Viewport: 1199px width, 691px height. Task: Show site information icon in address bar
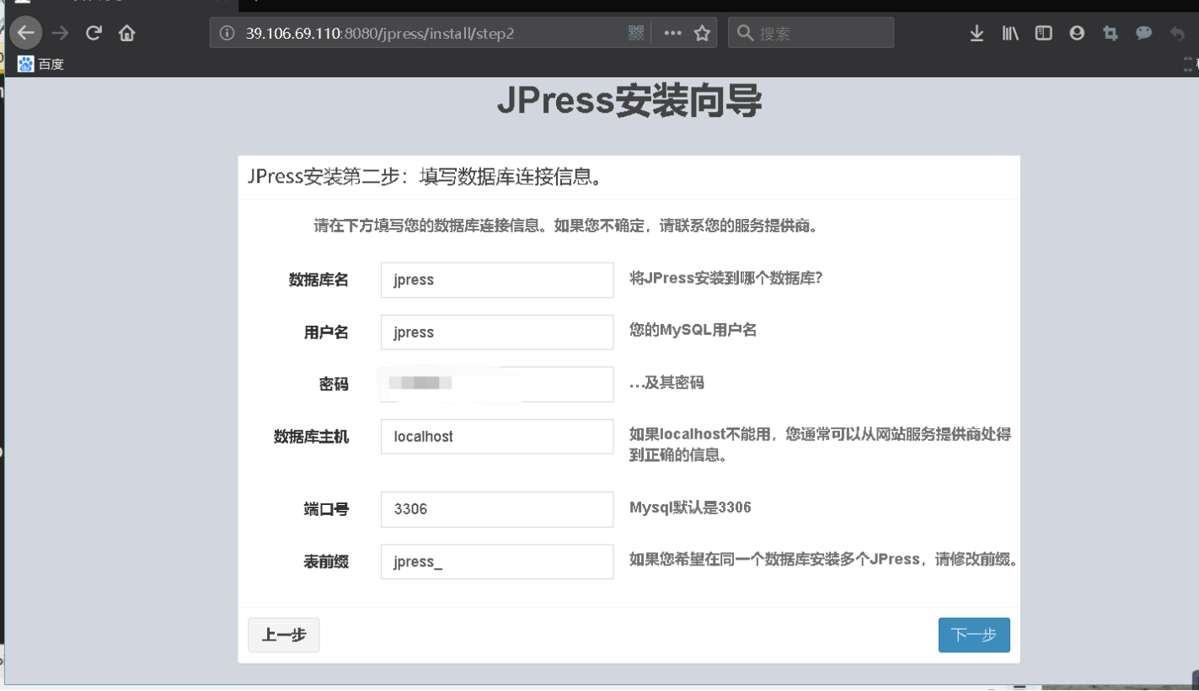pyautogui.click(x=226, y=34)
